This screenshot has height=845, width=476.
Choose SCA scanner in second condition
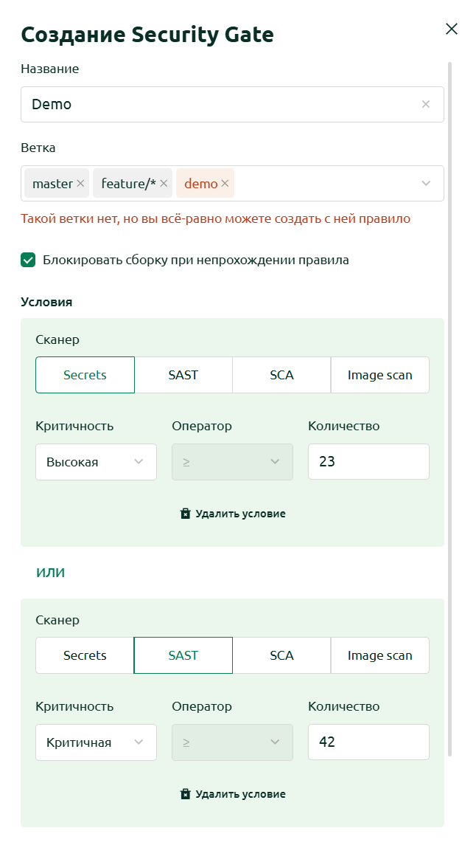[281, 655]
